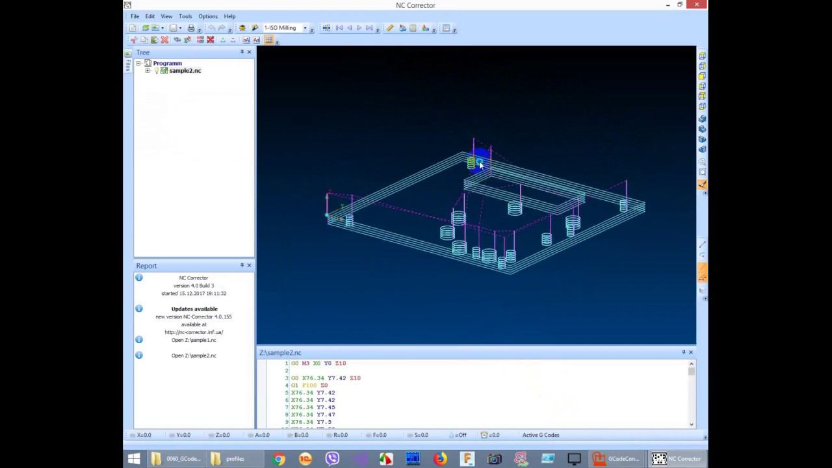Screen dimensions: 832x468
Task: Click the renumber lines N10 icon
Action: tap(200, 40)
